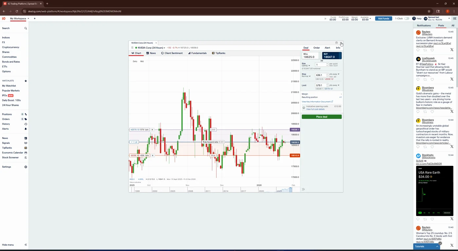Image resolution: width=458 pixels, height=251 pixels.
Task: Click the TipRanks sidebar icon
Action: (x=26, y=148)
